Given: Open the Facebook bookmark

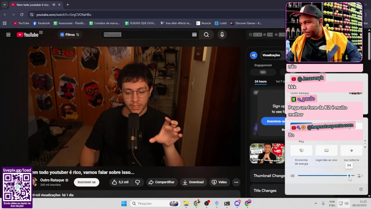Looking at the screenshot, I should [41, 23].
